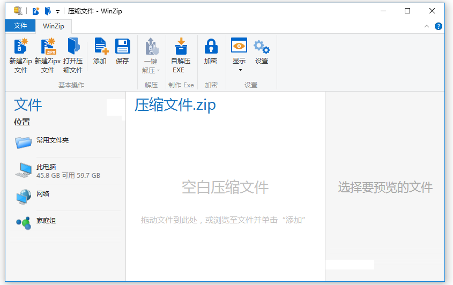453x285 pixels.
Task: Click the Add (添加) icon
Action: 101,46
